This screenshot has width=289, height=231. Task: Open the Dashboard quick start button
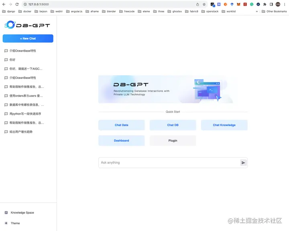(x=122, y=141)
